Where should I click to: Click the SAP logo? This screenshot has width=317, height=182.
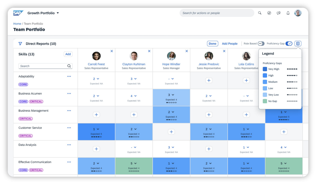18,13
